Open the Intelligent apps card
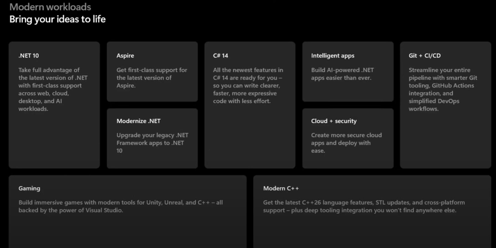This screenshot has height=248, width=496. [x=348, y=72]
